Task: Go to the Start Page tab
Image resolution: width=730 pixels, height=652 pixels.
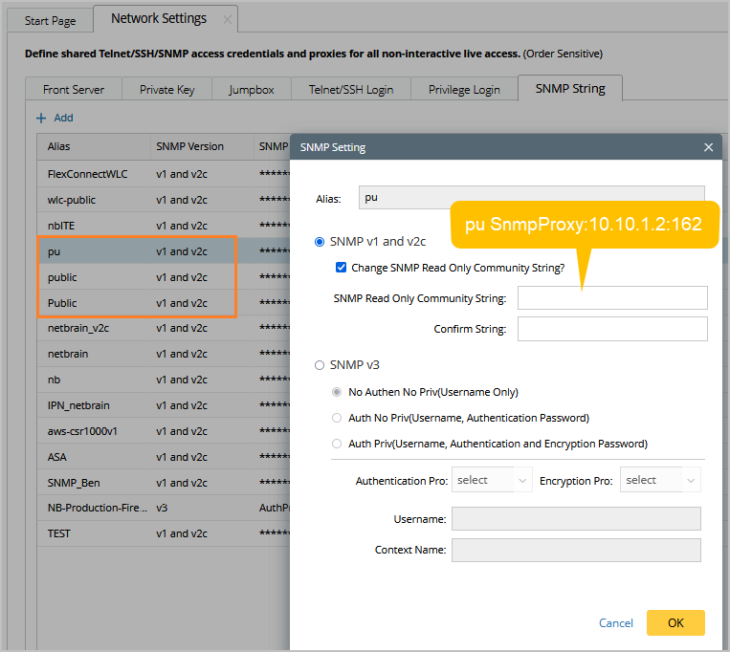Action: pos(50,20)
